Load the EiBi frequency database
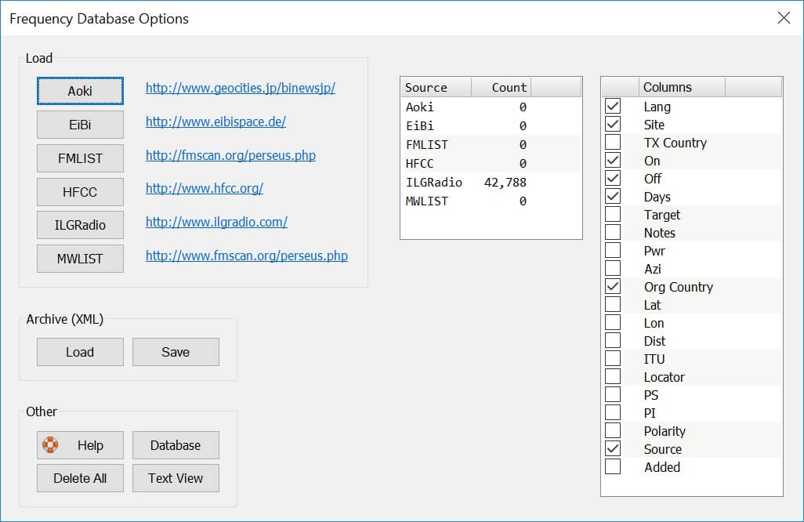 tap(80, 125)
